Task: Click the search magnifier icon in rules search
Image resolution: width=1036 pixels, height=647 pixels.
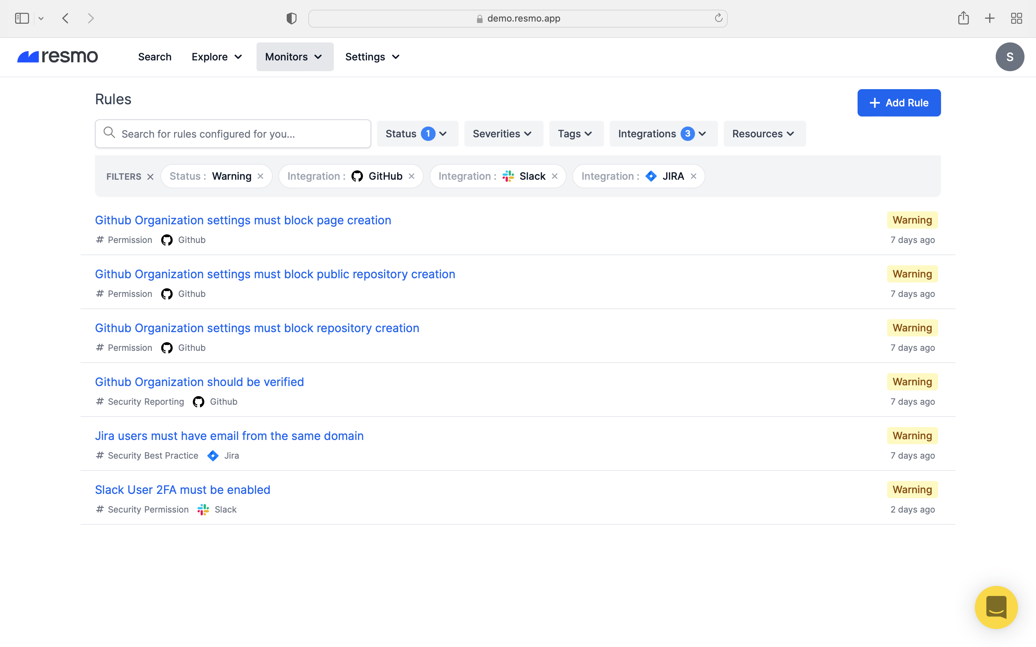Action: click(x=109, y=133)
